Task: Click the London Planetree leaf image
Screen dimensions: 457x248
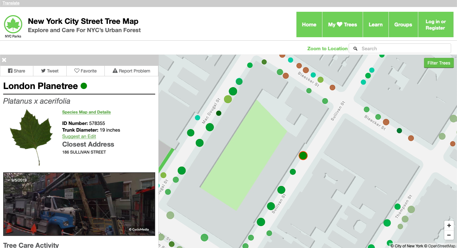Action: click(x=31, y=137)
